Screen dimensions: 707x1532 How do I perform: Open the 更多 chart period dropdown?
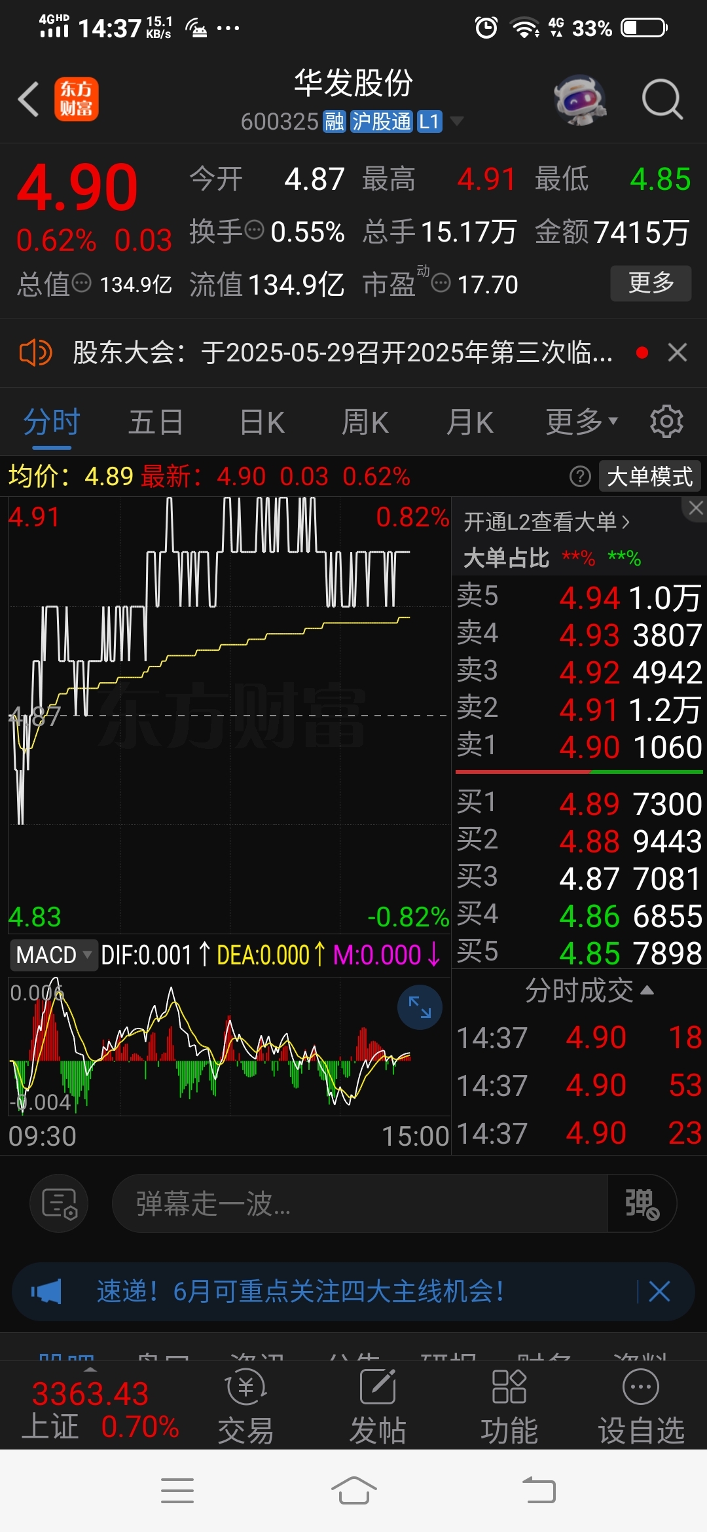coord(582,421)
